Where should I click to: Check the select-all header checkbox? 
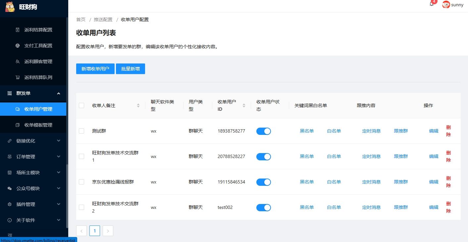[81, 105]
